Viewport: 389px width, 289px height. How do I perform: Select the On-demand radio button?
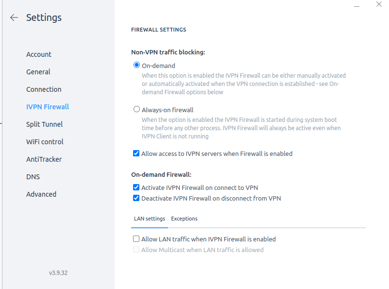136,65
